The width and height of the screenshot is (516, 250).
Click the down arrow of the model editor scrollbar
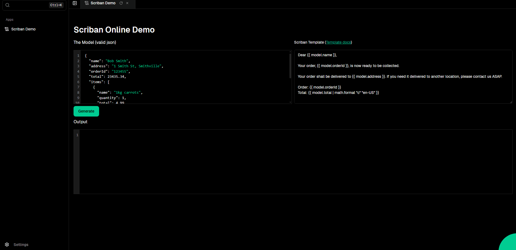point(290,102)
